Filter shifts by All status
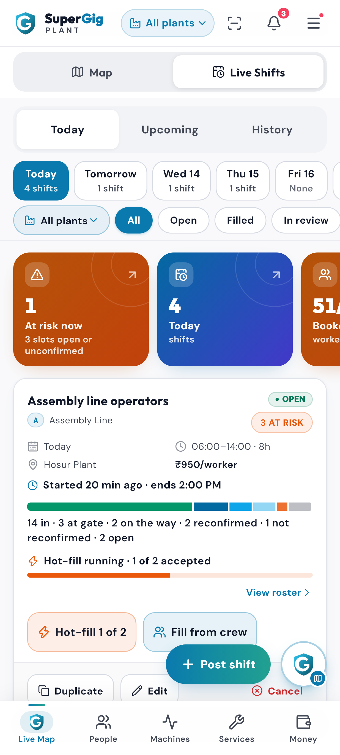 [x=134, y=220]
